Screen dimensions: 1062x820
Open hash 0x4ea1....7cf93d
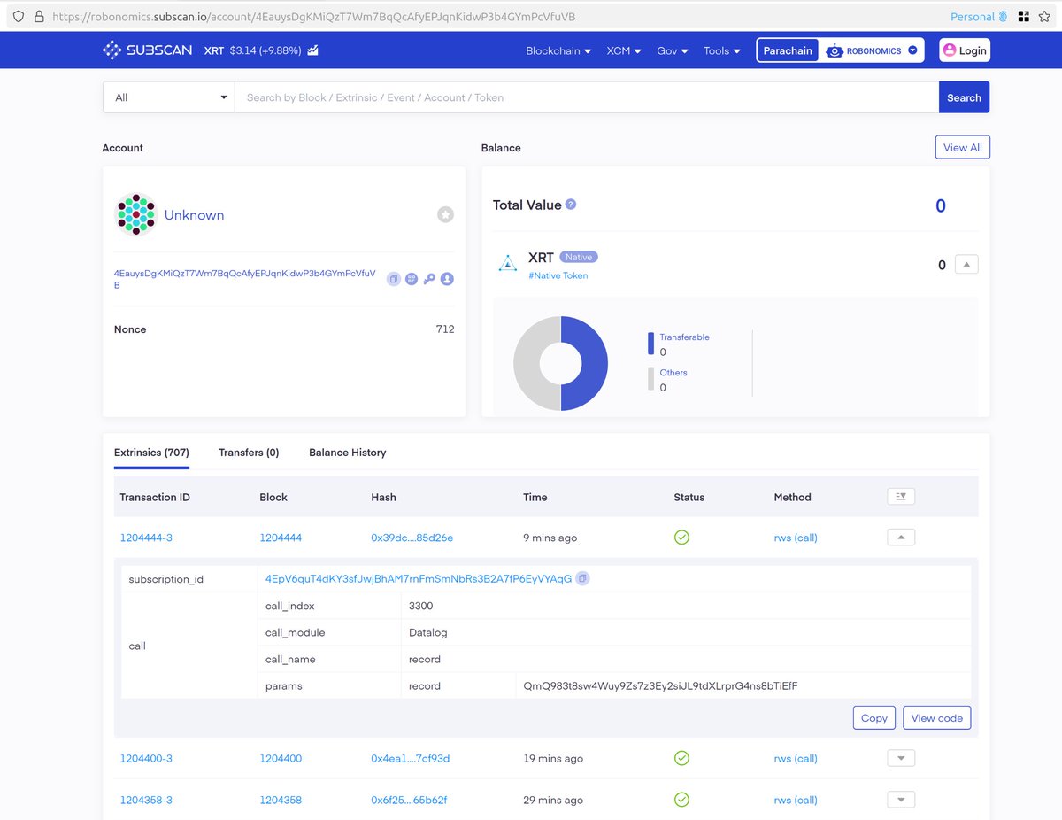point(410,758)
